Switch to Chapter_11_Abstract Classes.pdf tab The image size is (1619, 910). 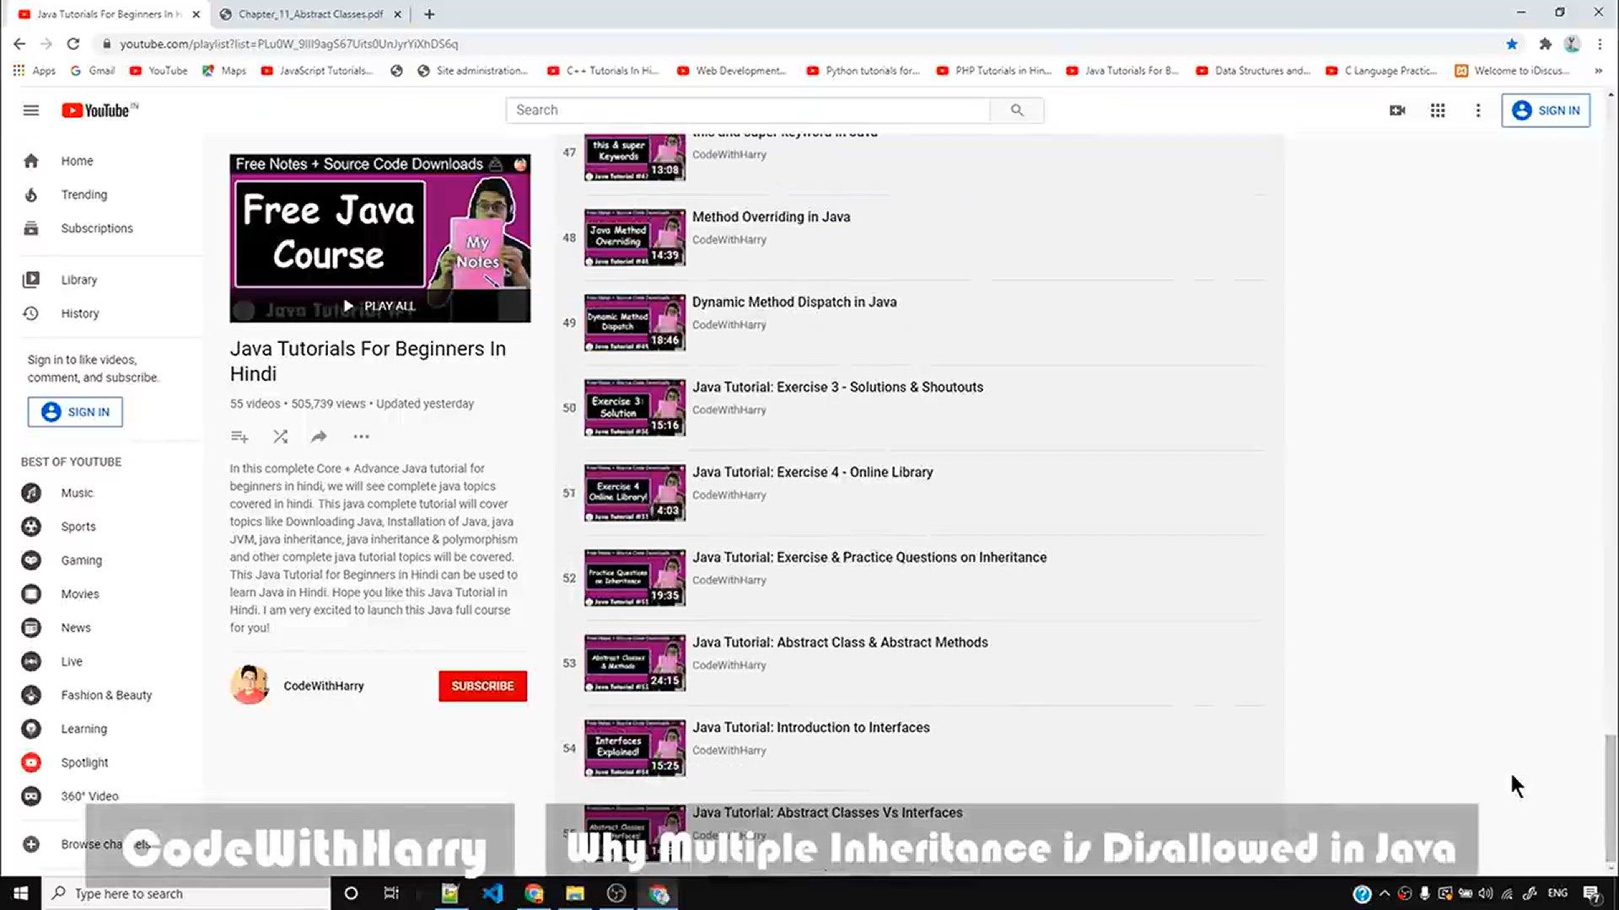309,14
